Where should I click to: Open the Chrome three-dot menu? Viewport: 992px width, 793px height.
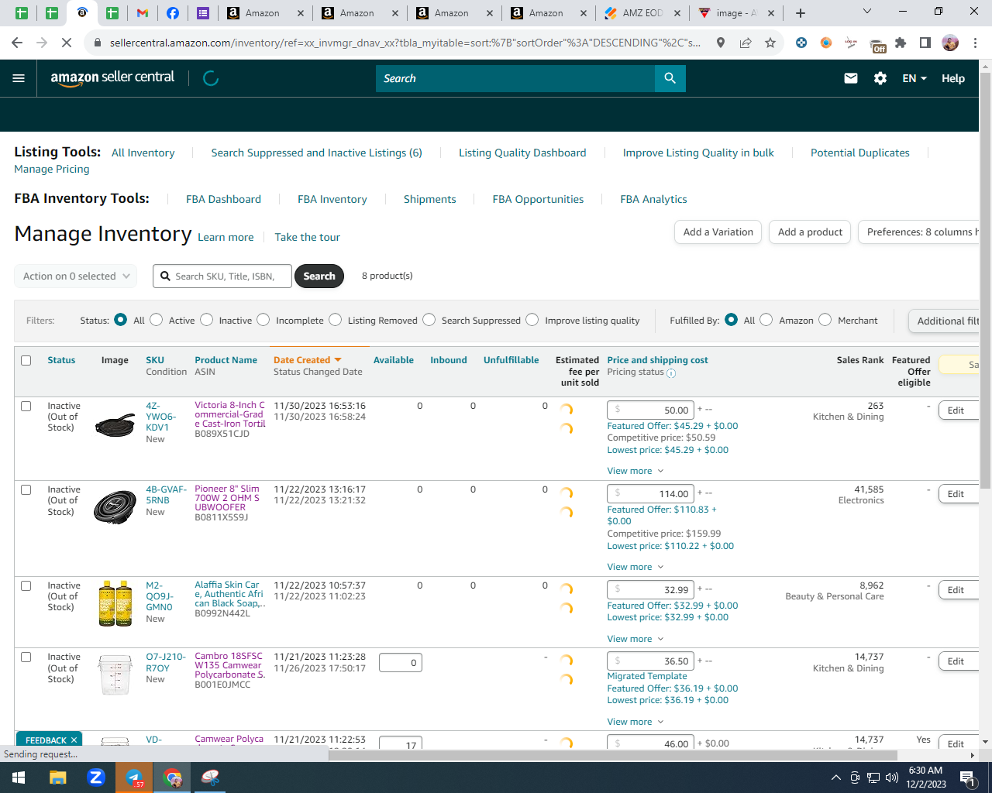(x=976, y=43)
